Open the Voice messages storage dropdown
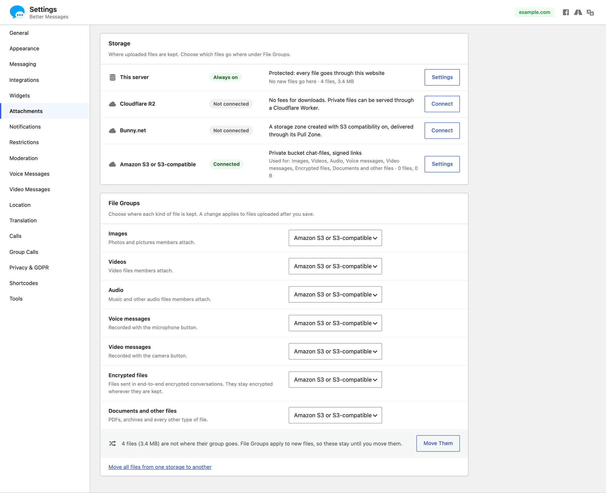The image size is (606, 493). point(335,323)
